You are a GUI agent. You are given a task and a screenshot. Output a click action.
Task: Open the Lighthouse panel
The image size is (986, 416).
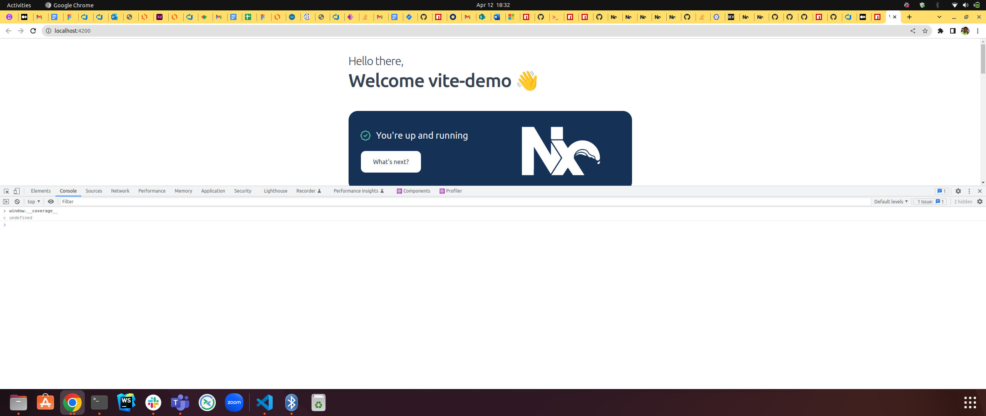click(x=275, y=191)
